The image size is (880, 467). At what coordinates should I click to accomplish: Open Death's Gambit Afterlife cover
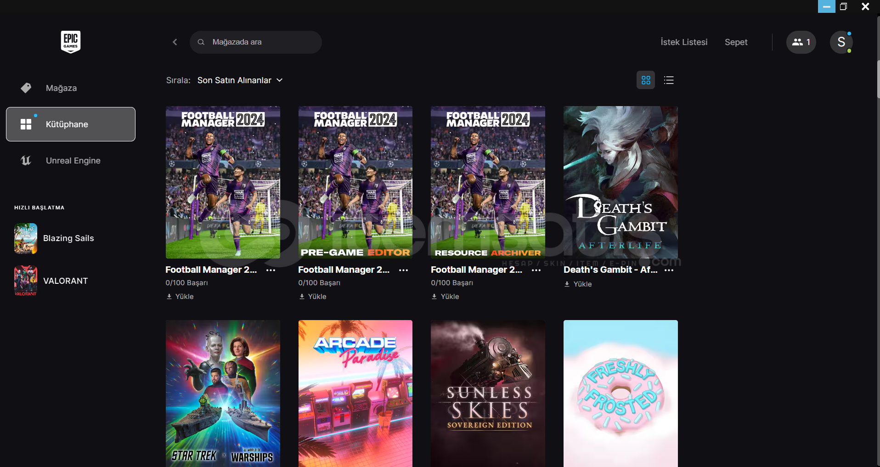621,182
